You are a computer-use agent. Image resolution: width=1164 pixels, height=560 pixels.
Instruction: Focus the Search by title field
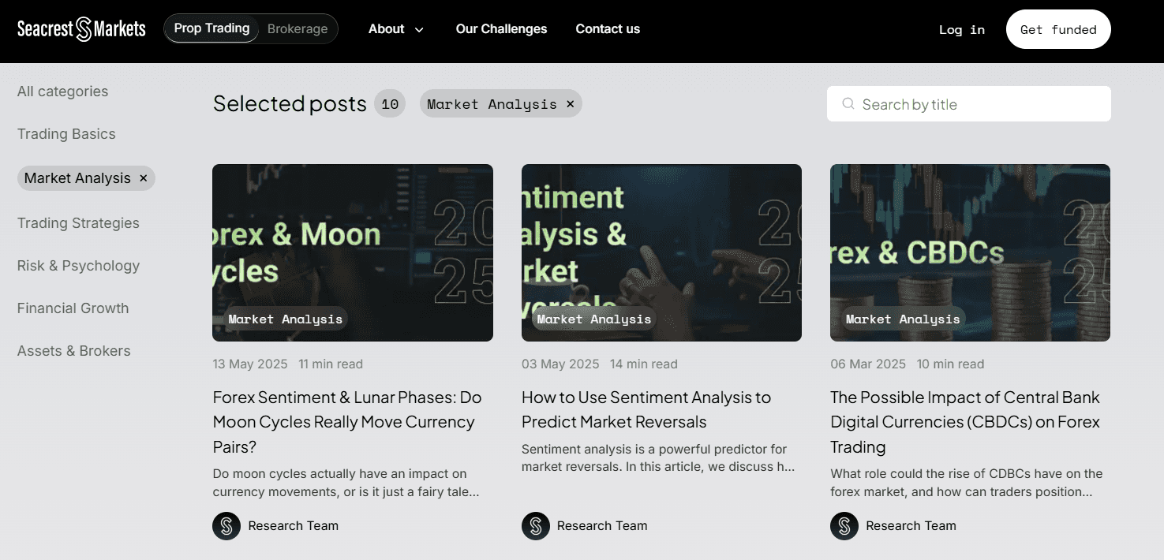[979, 104]
